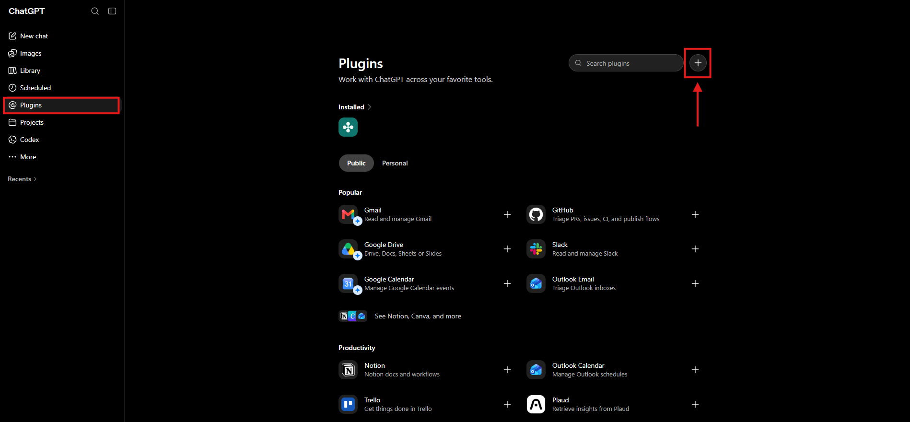Open the Slack plugin name
This screenshot has height=422, width=910.
pos(560,245)
